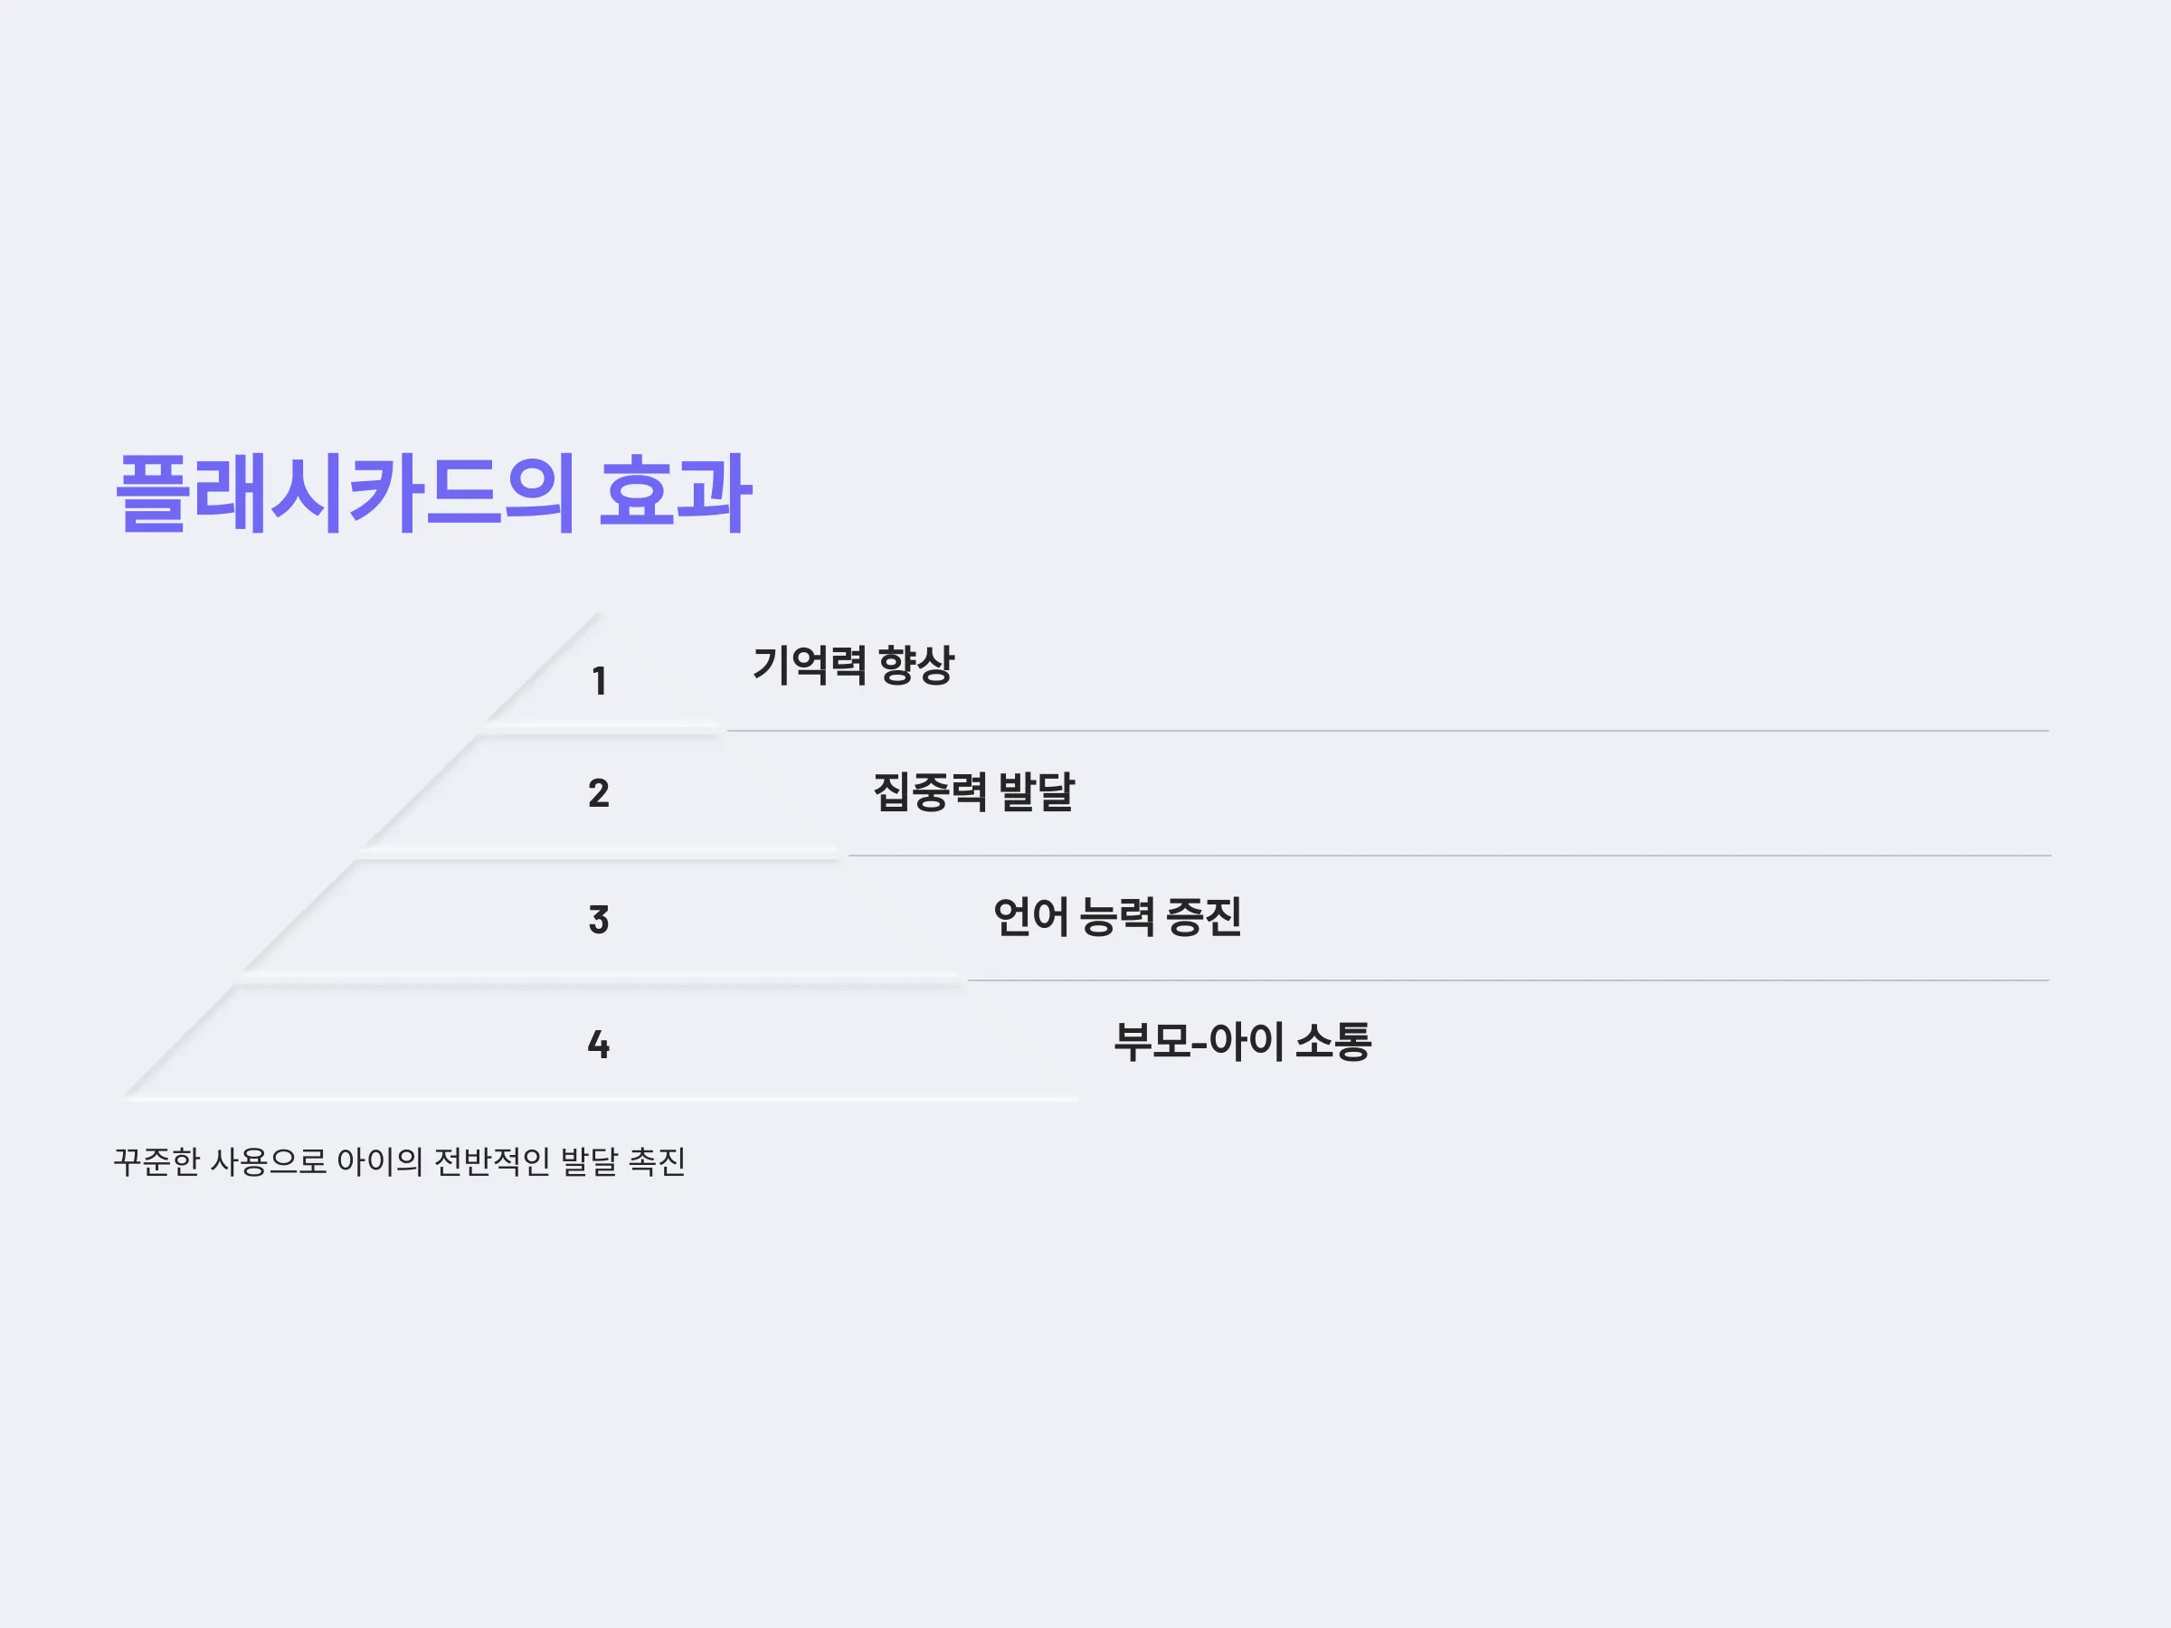
Task: Select the 부모-아이 소통 label
Action: point(1242,1041)
